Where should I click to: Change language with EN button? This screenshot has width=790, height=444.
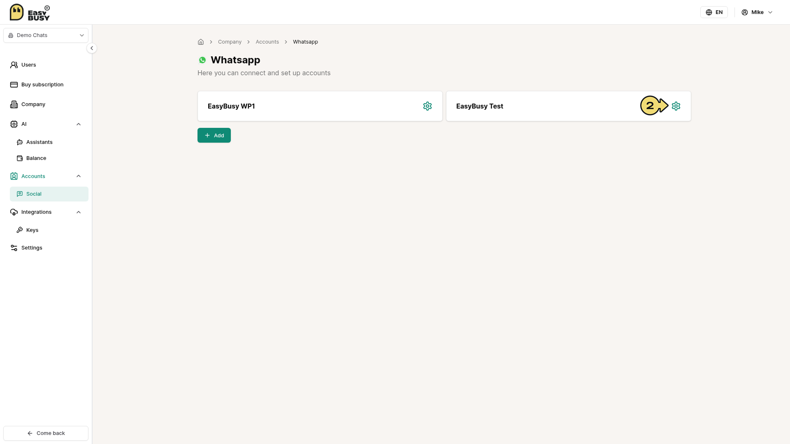click(x=714, y=12)
